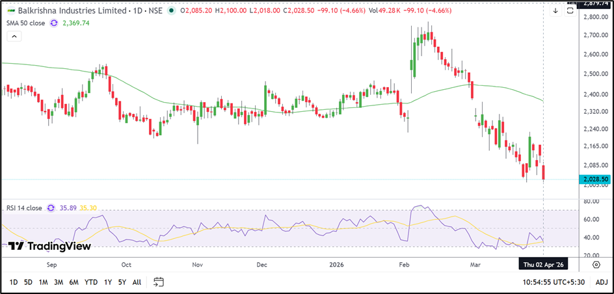Toggle ADJ adjusted data button

[x=601, y=282]
